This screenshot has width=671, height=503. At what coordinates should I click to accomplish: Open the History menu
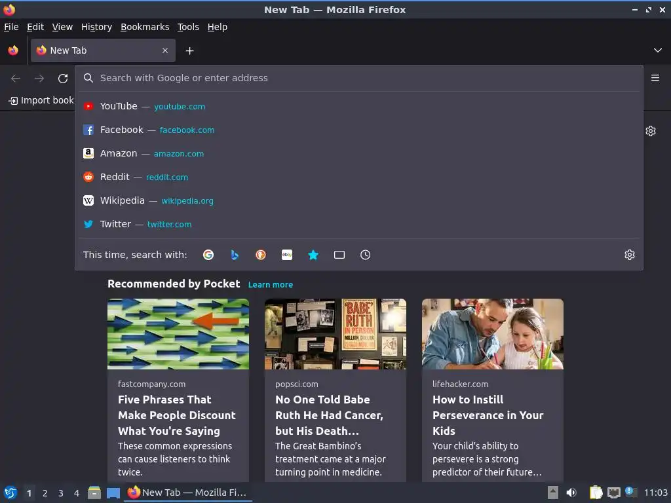tap(97, 27)
